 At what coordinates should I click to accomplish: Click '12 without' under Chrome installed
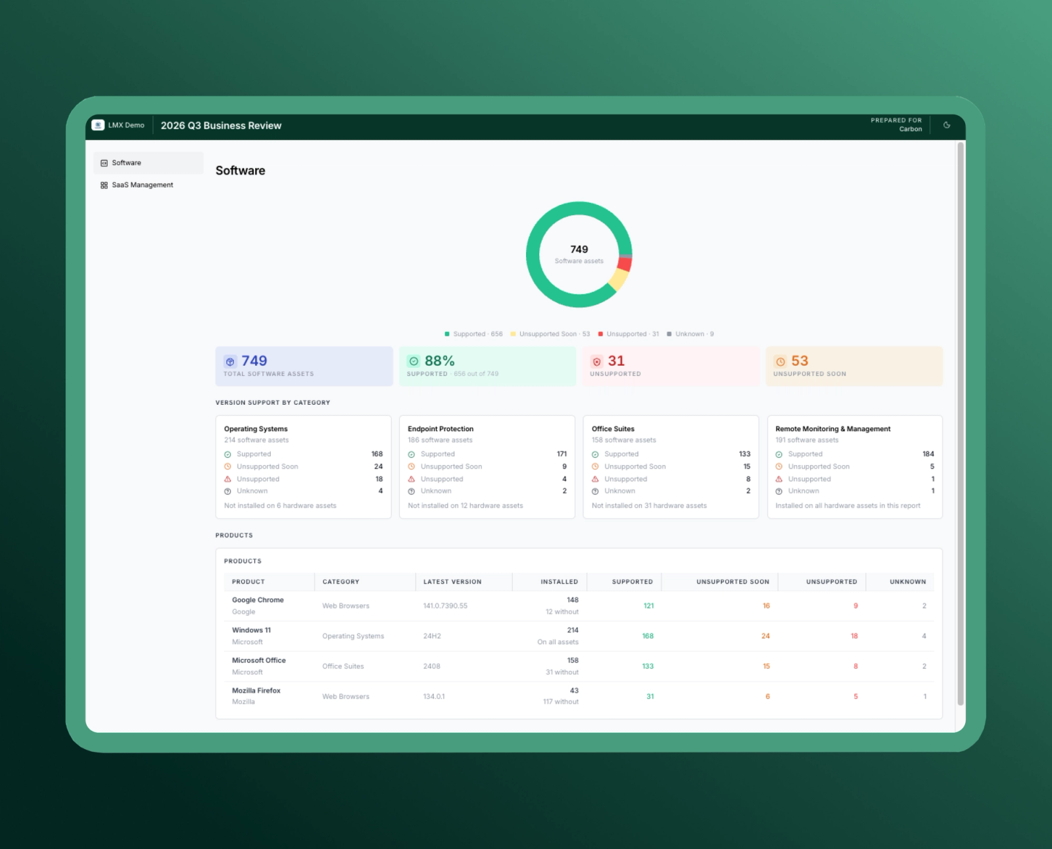562,612
